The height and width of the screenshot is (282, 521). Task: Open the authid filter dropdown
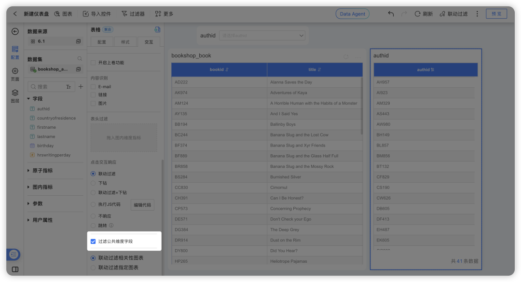(262, 36)
